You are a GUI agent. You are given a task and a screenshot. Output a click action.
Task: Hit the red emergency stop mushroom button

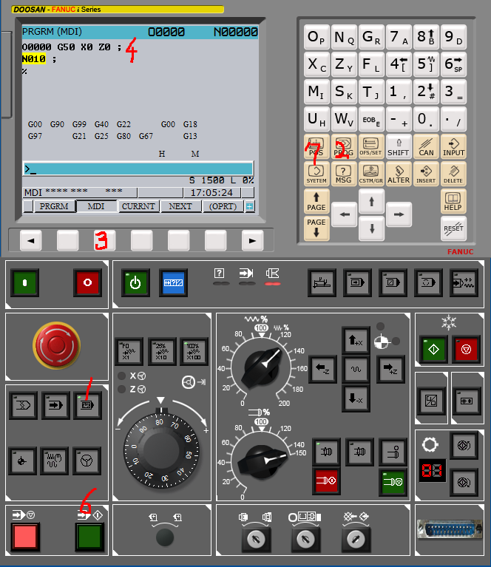coord(56,345)
